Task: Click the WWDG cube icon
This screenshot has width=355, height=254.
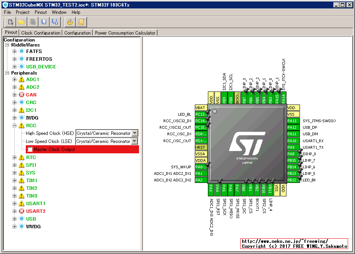Action: tap(22, 226)
